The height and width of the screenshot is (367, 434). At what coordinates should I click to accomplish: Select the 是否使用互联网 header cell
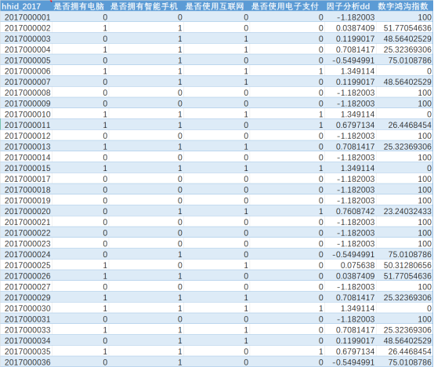(216, 6)
